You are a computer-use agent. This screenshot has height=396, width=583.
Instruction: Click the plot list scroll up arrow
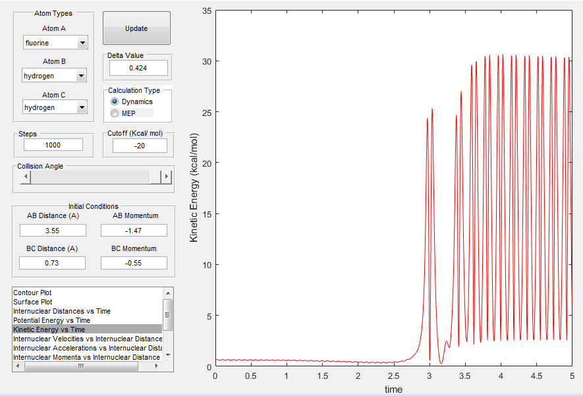[x=168, y=293]
